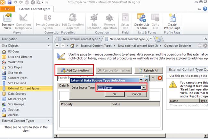
Task: Open the Customize Quick Access Toolbar arrow
Action: [47, 2]
